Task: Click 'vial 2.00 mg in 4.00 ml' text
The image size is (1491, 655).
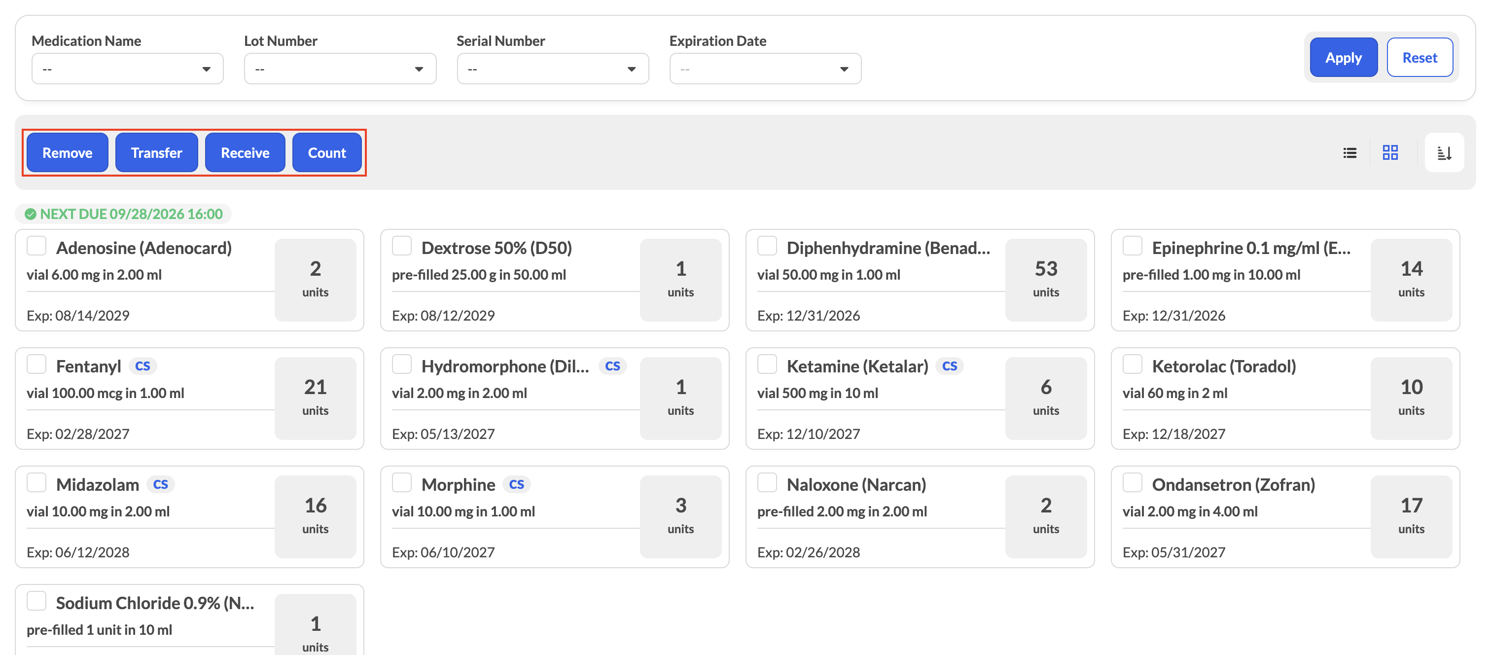Action: point(1190,512)
